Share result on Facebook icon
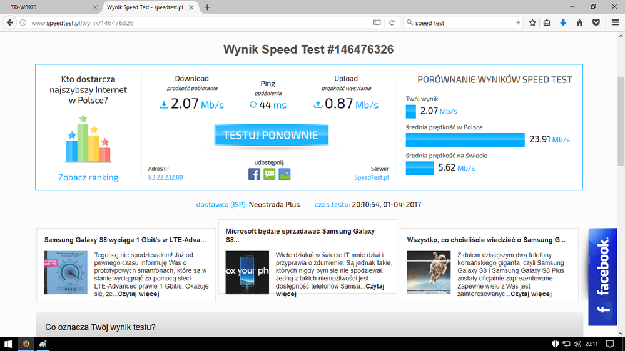Image resolution: width=625 pixels, height=351 pixels. pos(254,174)
